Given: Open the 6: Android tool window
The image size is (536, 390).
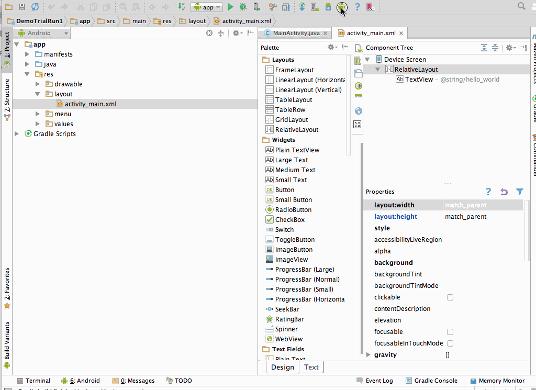Looking at the screenshot, I should coord(81,381).
